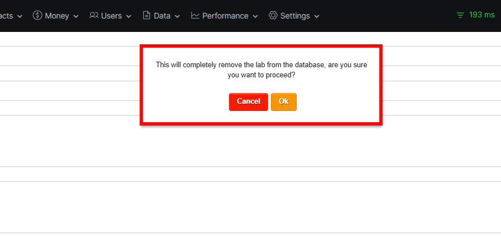The height and width of the screenshot is (236, 501).
Task: Click the gear icon beside Settings
Action: [273, 16]
